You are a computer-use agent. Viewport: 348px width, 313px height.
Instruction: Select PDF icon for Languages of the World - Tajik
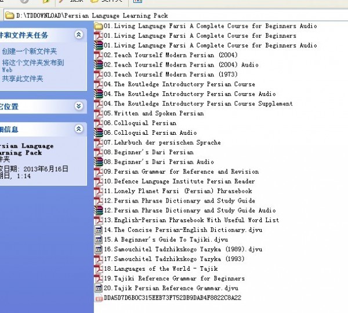pyautogui.click(x=99, y=268)
